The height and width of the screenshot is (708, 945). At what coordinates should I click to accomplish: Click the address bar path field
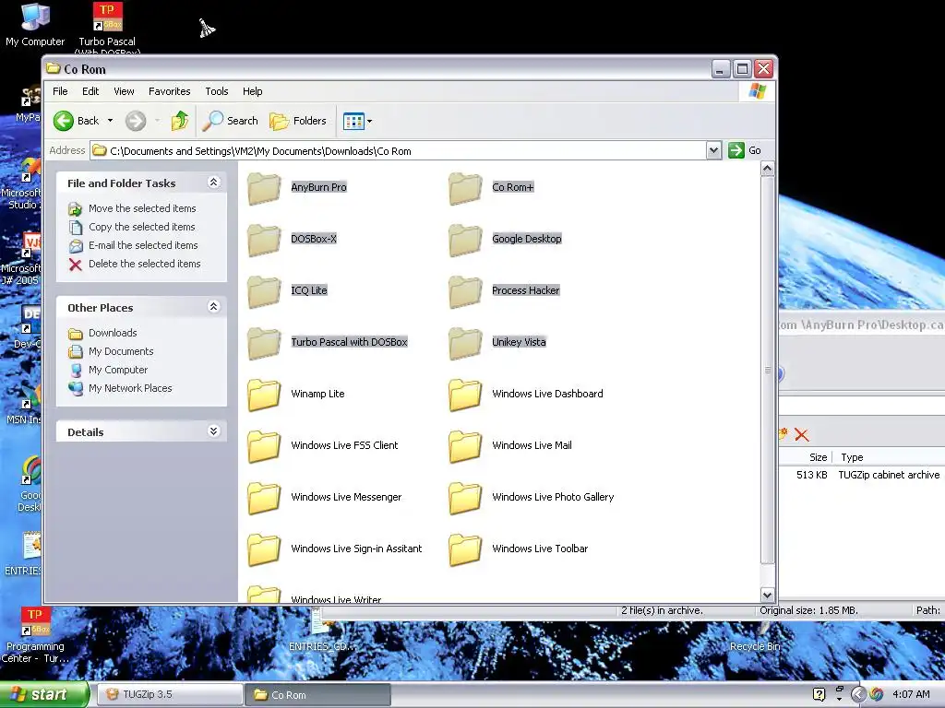pos(398,150)
